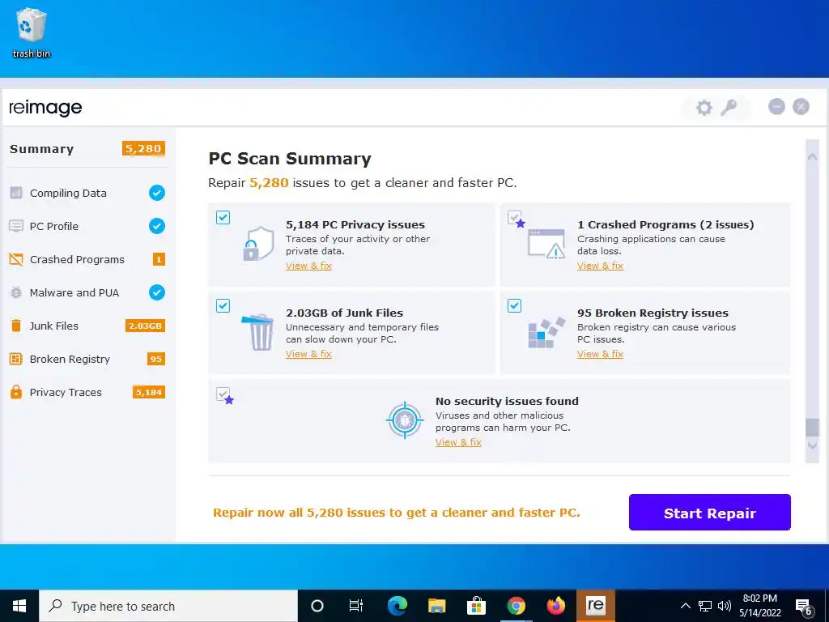Click the security bug target icon
Screen dimensions: 829x622
(405, 420)
